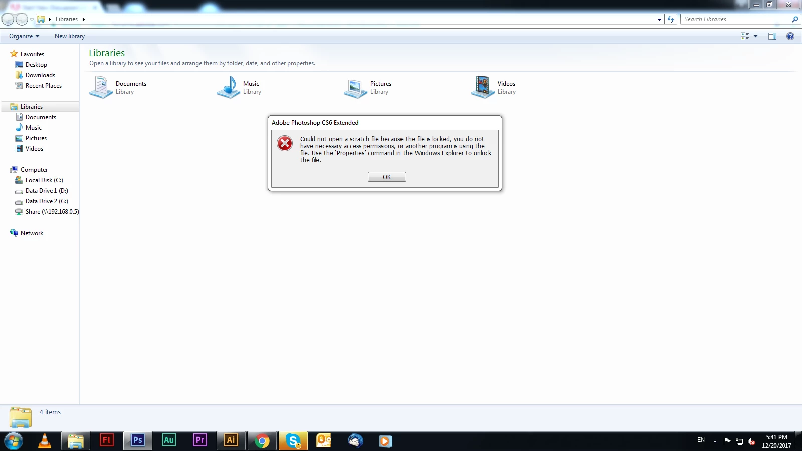Toggle the preview pane button

772,36
